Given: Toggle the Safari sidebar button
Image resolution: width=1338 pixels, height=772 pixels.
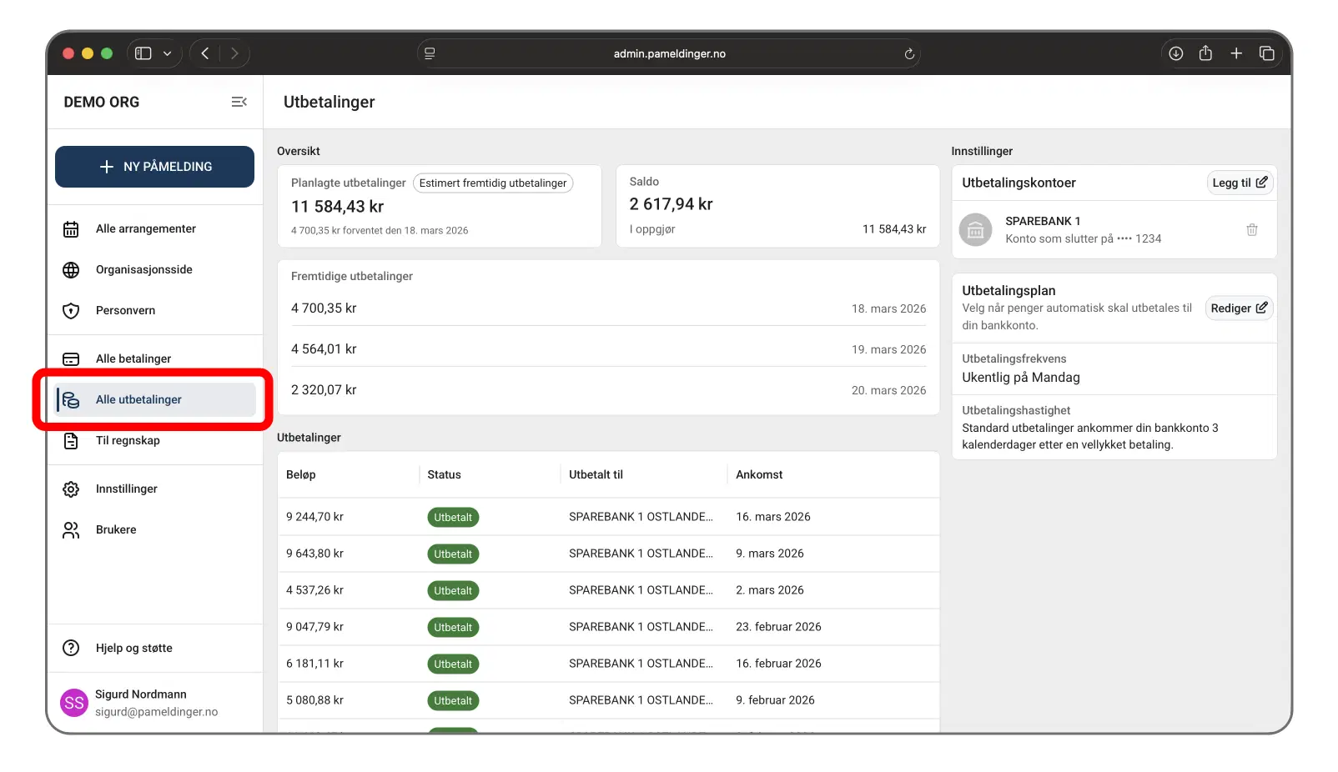Looking at the screenshot, I should 143,53.
